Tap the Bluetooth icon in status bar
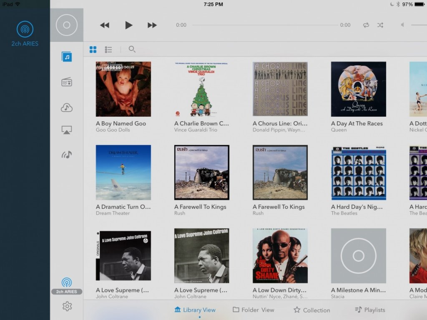 [x=398, y=4]
